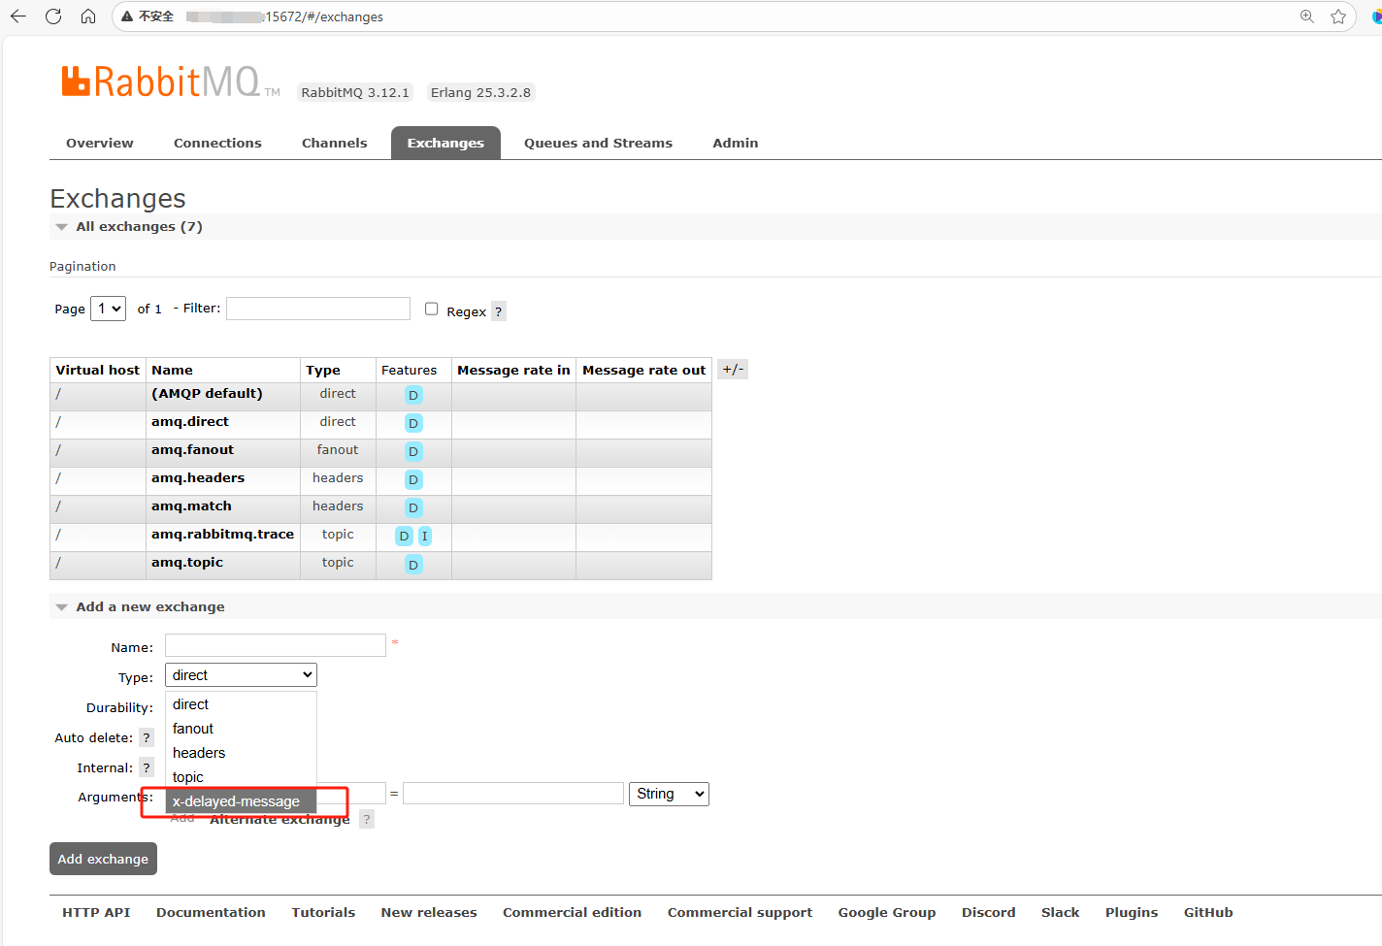Open the Page number dropdown

click(108, 309)
